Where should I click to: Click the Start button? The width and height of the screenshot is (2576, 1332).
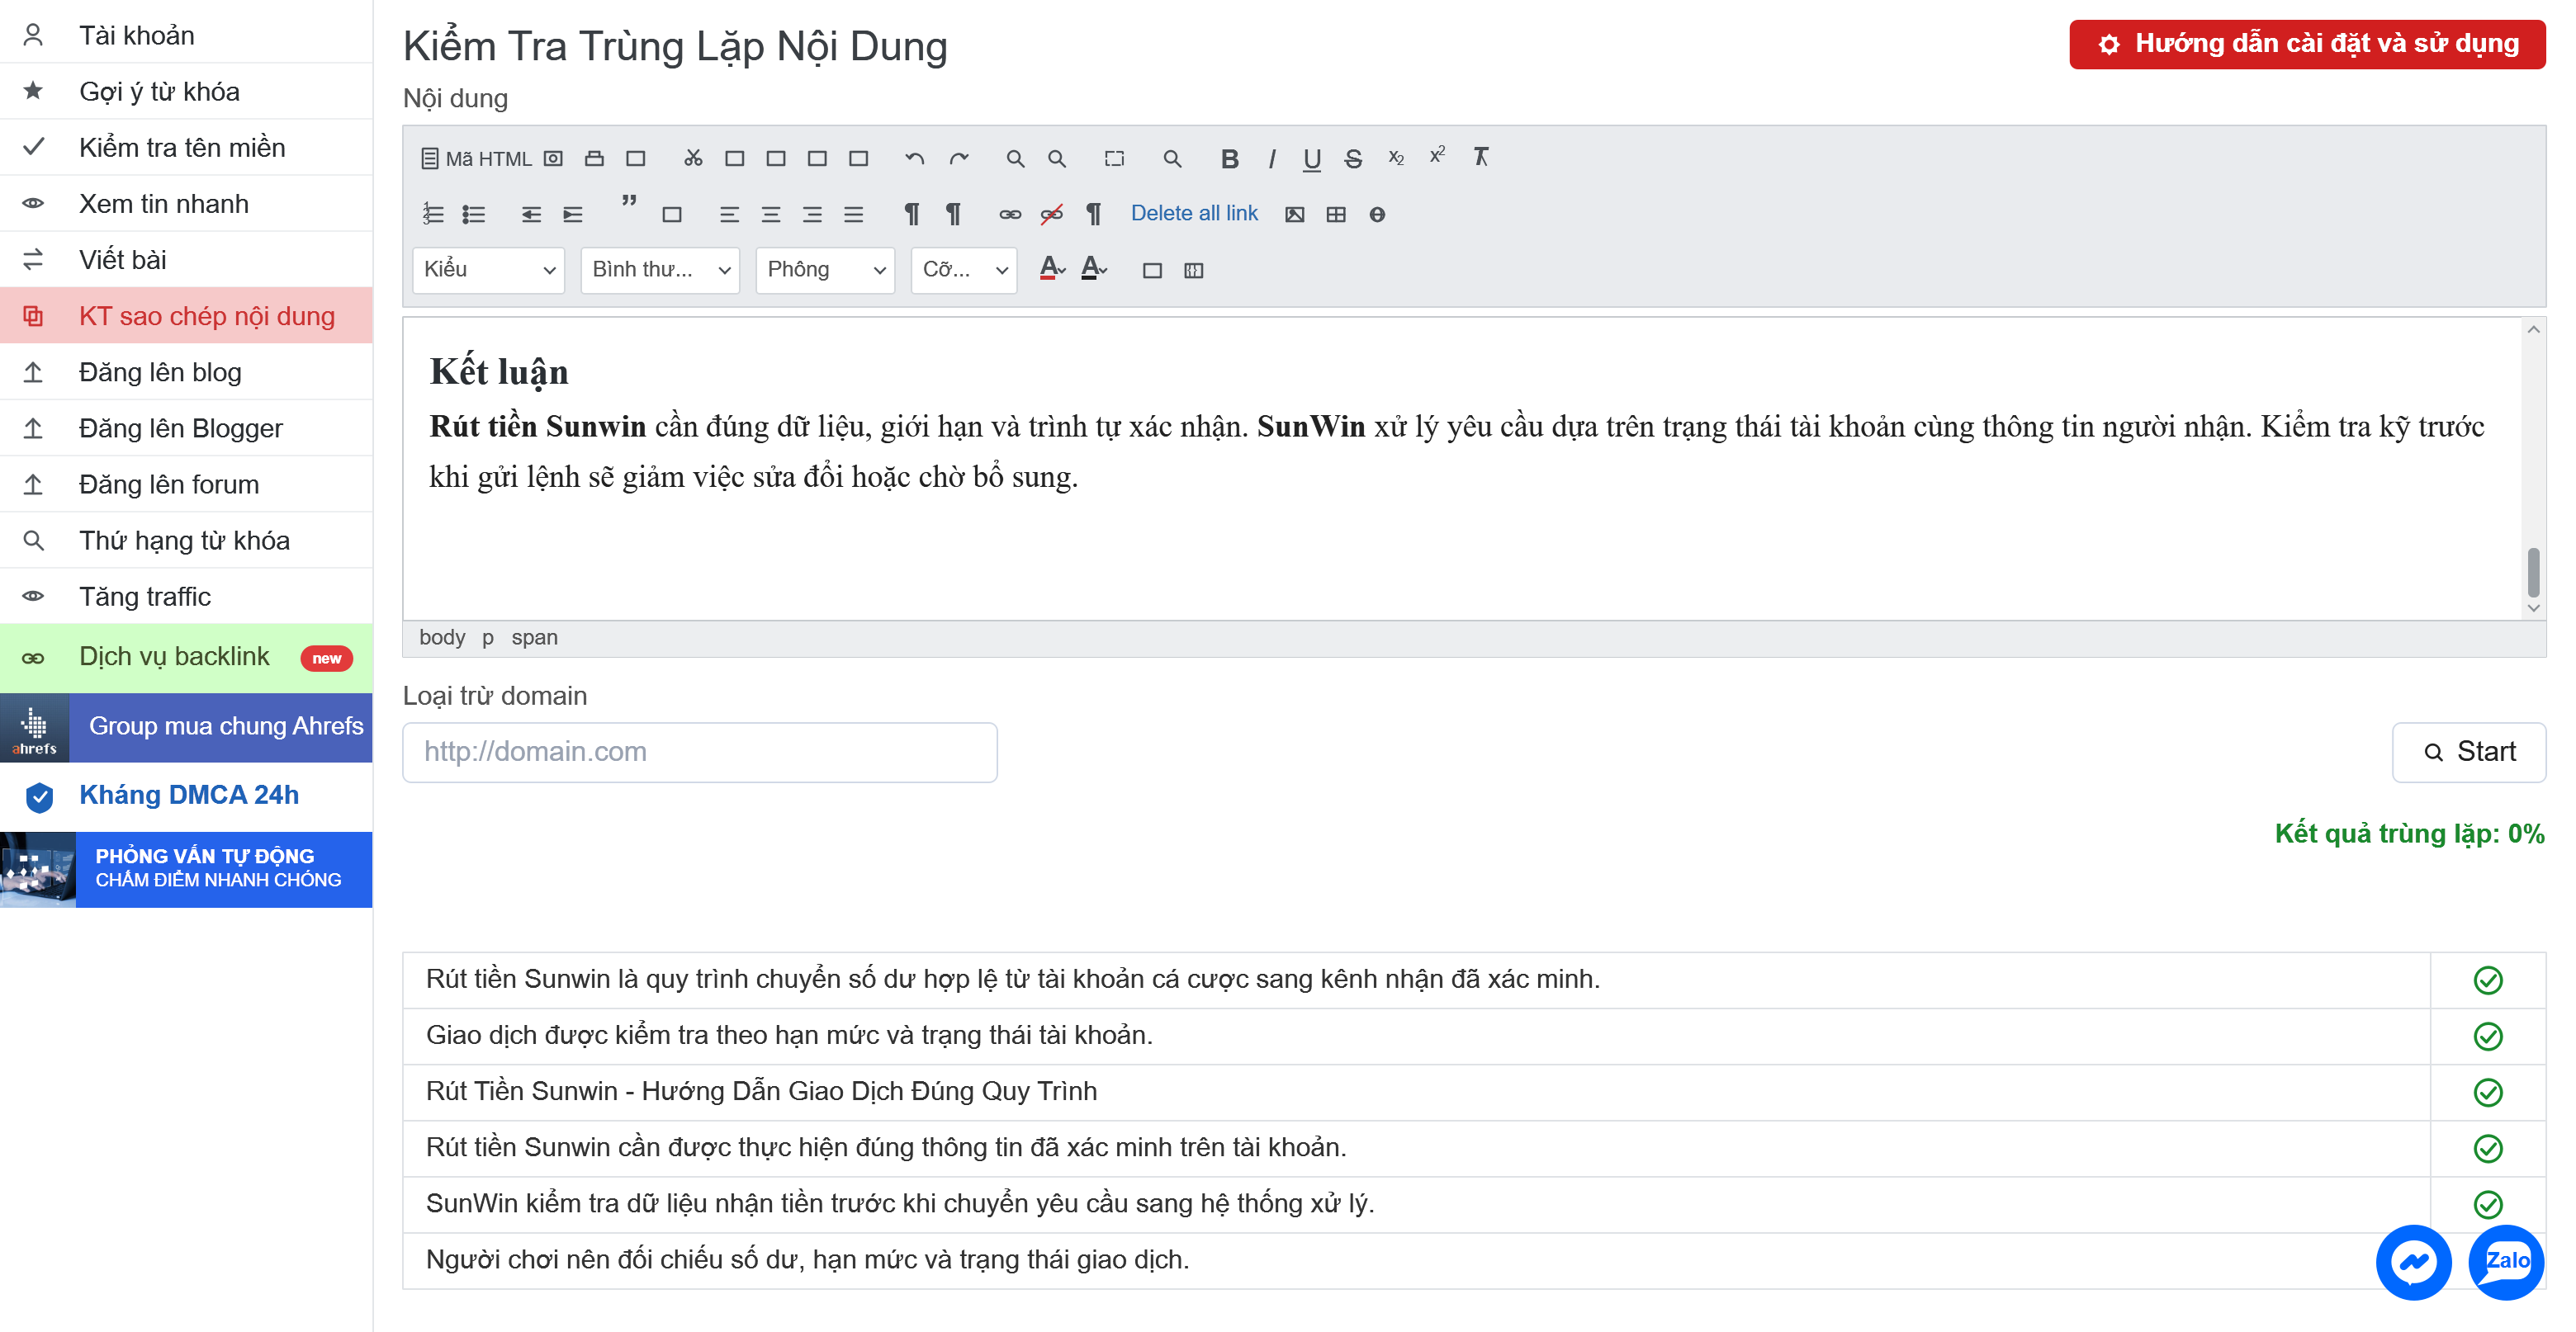pos(2468,752)
